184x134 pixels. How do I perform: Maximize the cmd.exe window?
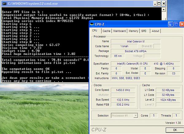point(159,4)
